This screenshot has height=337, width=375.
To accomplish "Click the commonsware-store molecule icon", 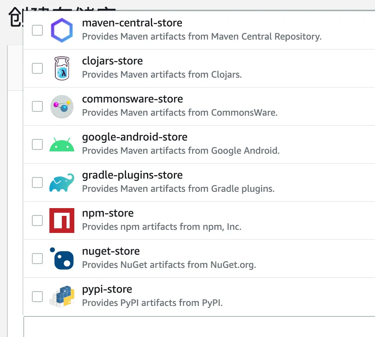I will 62,106.
